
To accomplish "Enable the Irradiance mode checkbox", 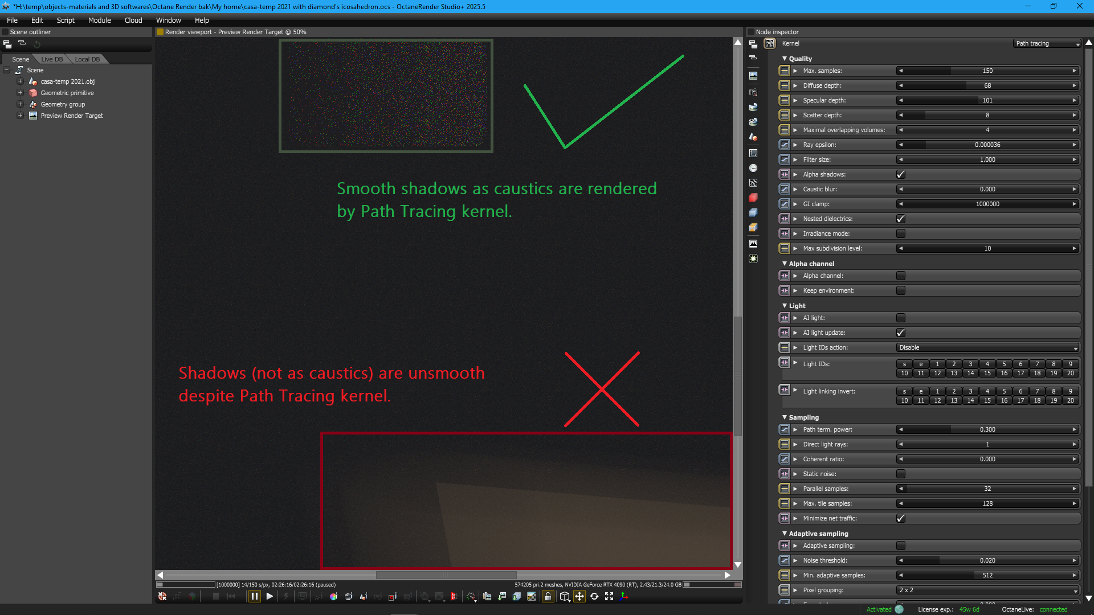I will click(x=901, y=233).
